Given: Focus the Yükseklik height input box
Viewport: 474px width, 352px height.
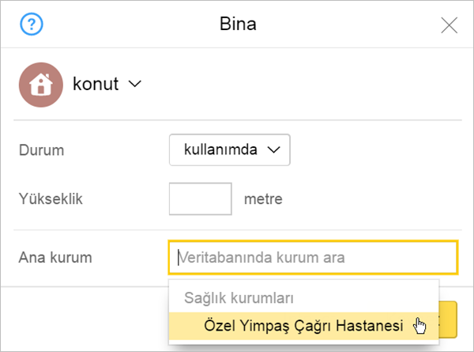Looking at the screenshot, I should pos(201,199).
